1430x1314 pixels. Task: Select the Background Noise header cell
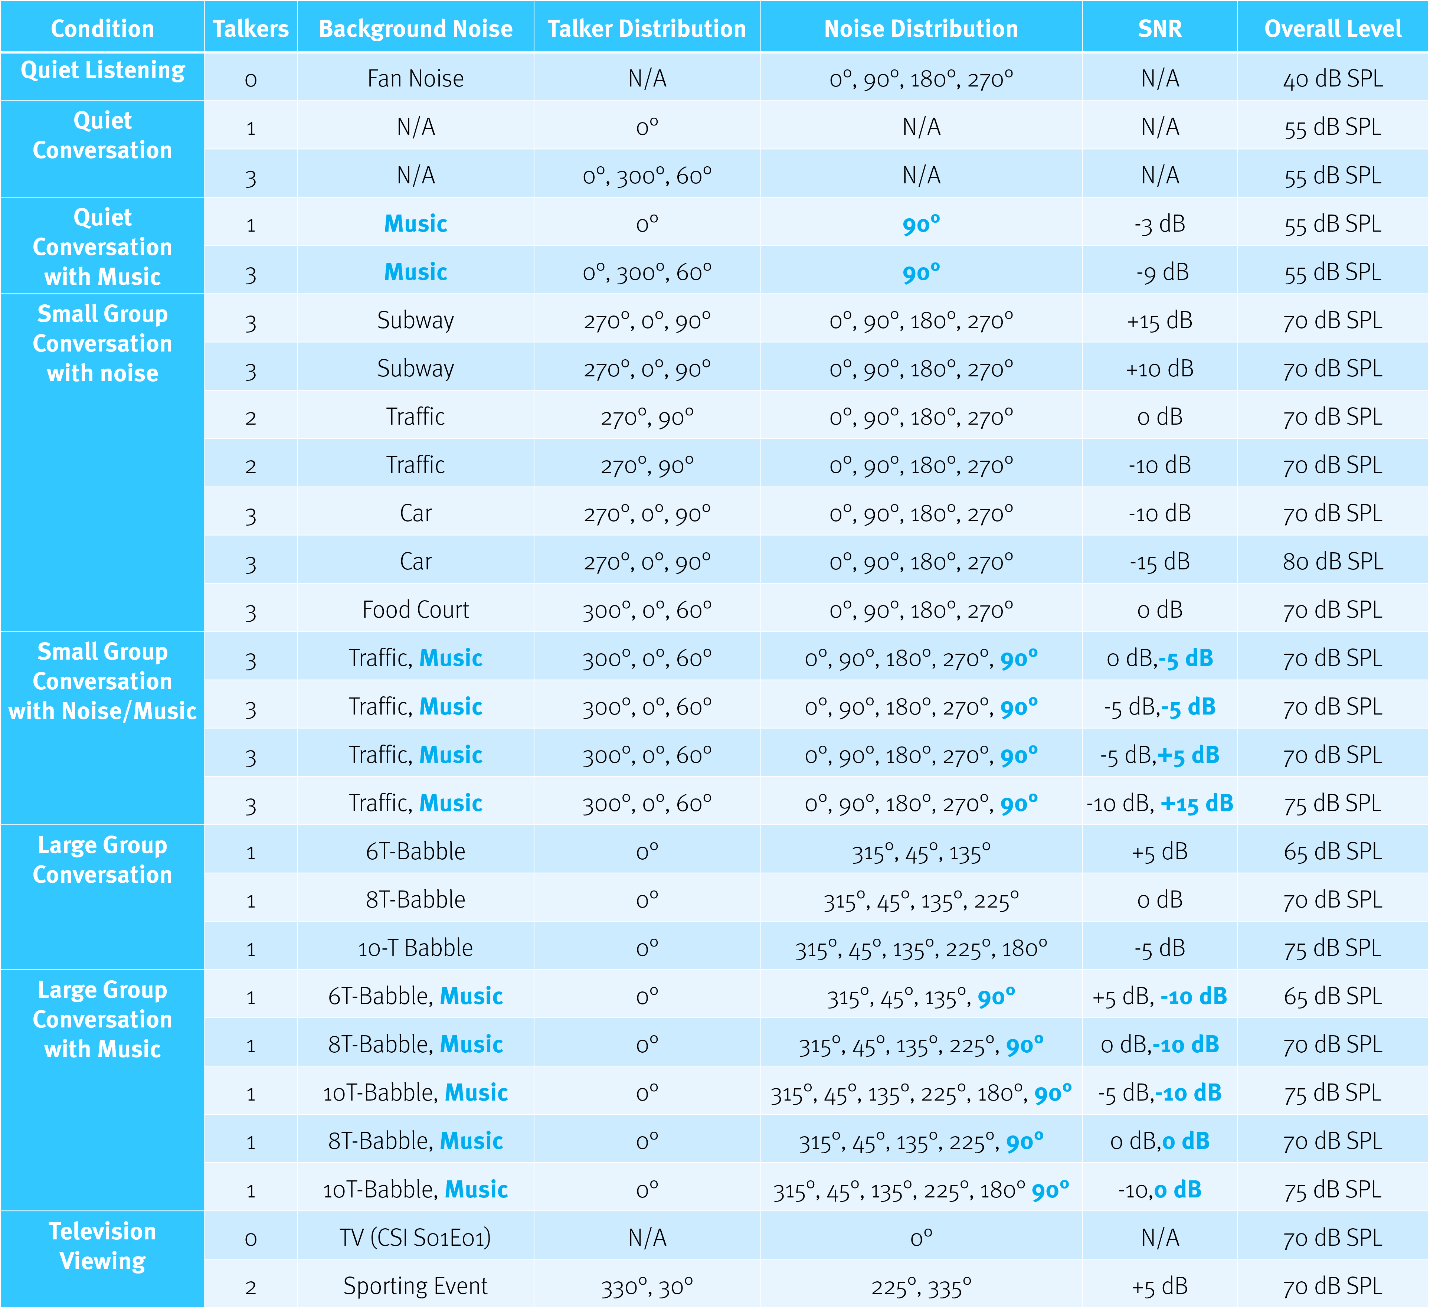(x=415, y=29)
